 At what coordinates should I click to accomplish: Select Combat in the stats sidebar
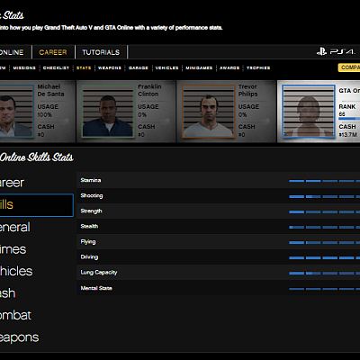click(15, 315)
